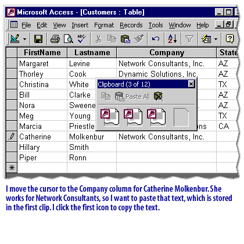Click Paste All in Clipboard toolbar
The height and width of the screenshot is (244, 244).
tap(132, 96)
